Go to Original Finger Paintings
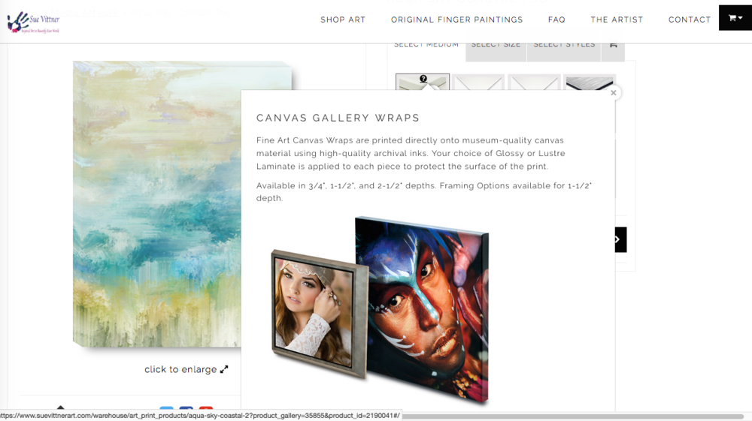Viewport: 752px width, 421px height. [x=456, y=20]
